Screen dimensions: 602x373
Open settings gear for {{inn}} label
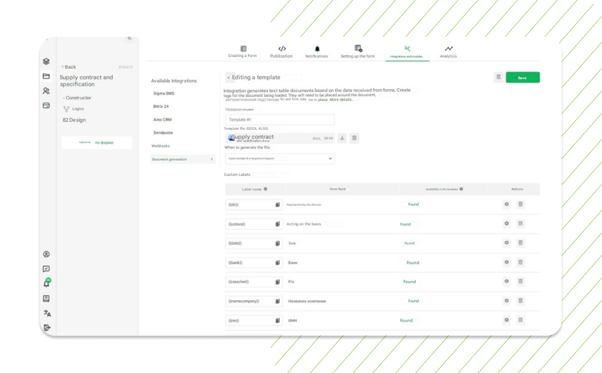pos(506,320)
